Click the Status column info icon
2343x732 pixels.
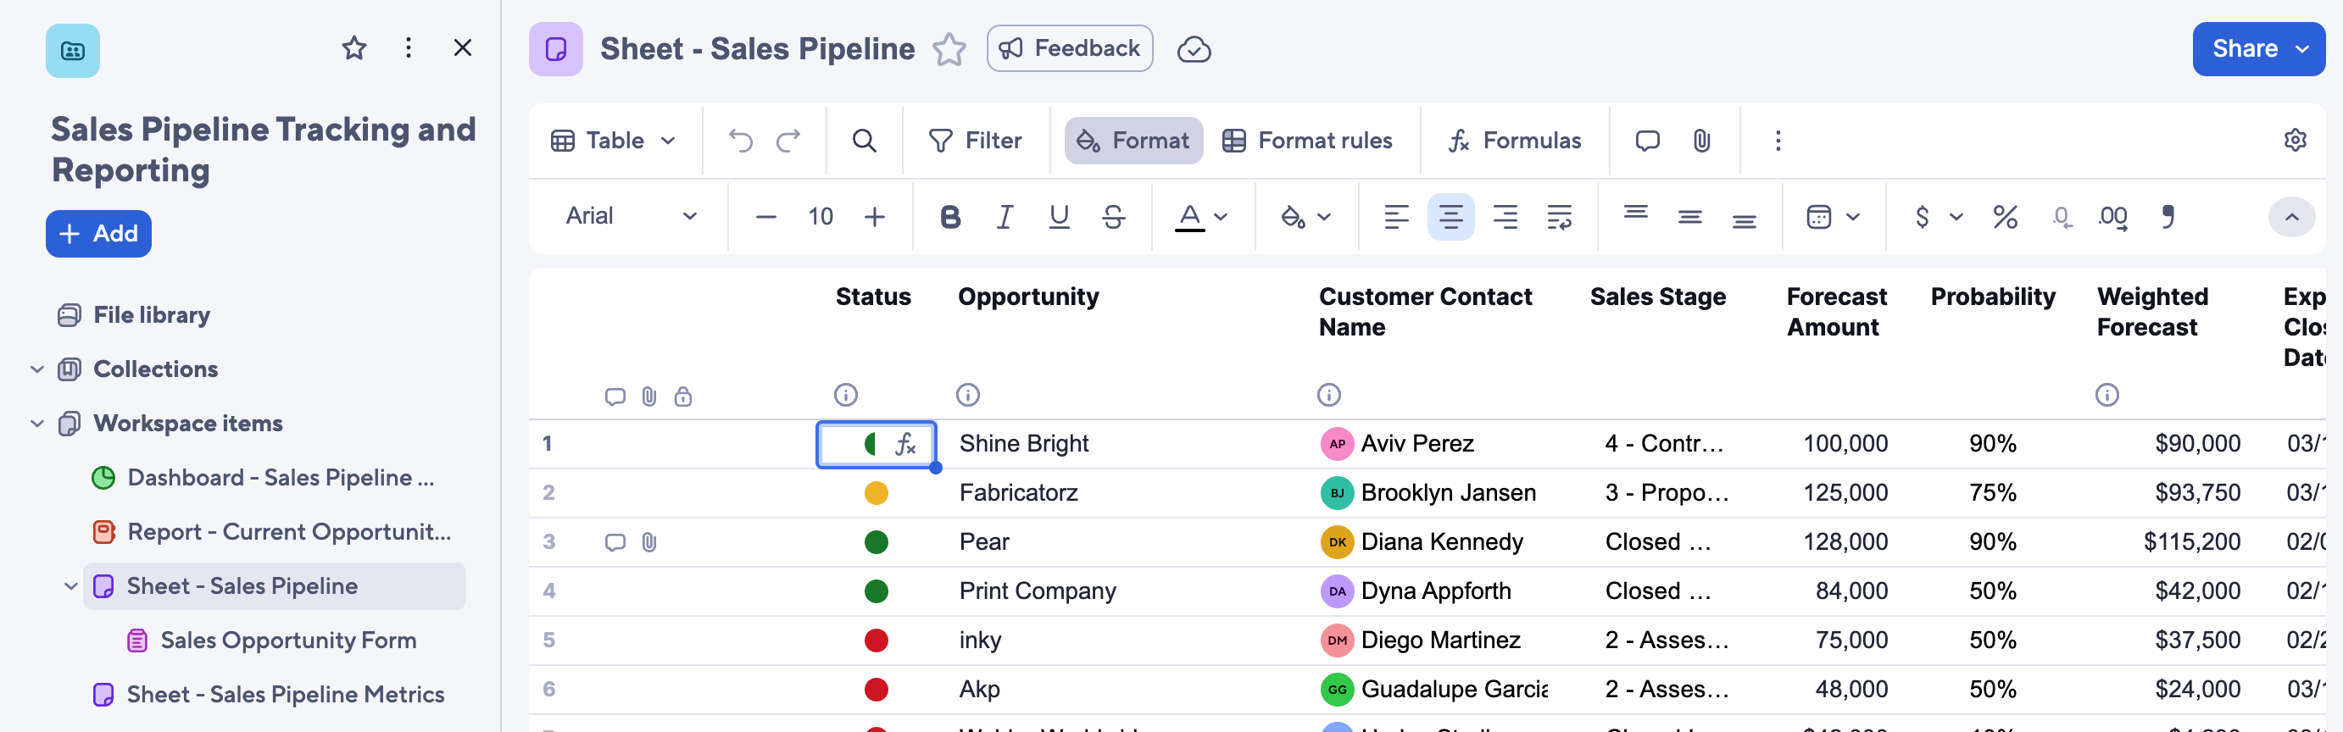[845, 395]
